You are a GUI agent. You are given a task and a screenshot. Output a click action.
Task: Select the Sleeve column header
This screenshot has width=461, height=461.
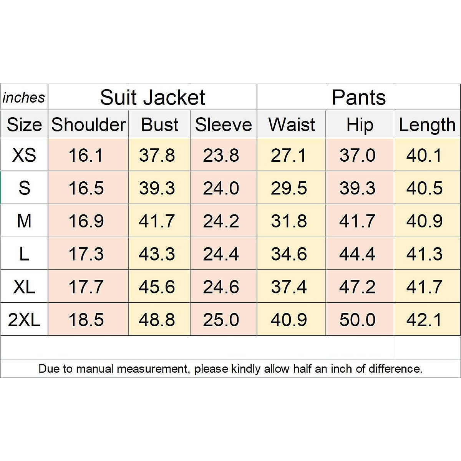pos(223,125)
